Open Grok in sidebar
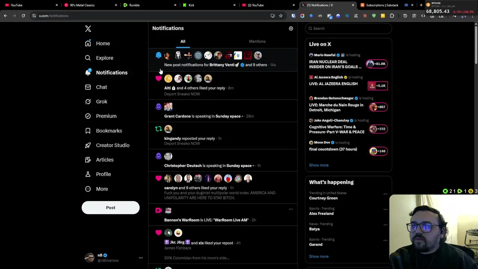Screen dimensions: 478x269 tap(96, 102)
